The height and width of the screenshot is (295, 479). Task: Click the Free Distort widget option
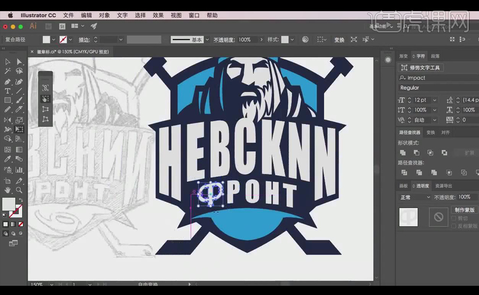click(45, 119)
